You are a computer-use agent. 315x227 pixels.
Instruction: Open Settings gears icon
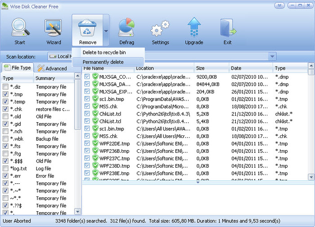[x=160, y=28]
